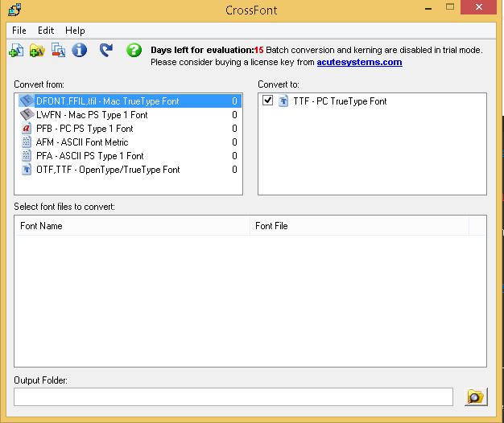Uncheck the TTF - PC TrueType Font checkbox
The image size is (504, 423).
pos(267,101)
